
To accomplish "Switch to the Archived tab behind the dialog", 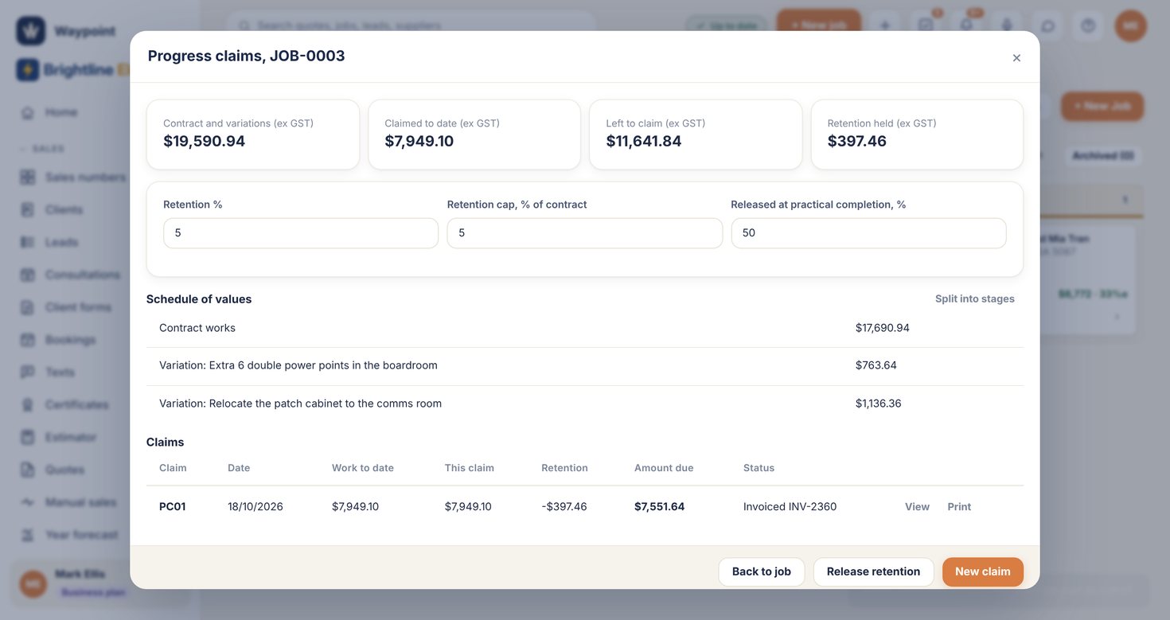I will [1103, 155].
